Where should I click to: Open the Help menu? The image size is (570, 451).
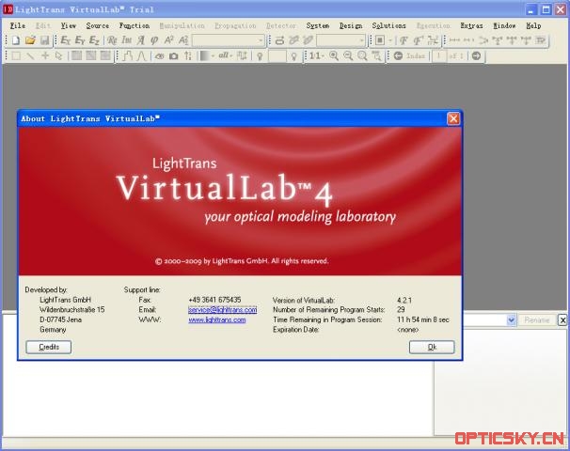[533, 25]
